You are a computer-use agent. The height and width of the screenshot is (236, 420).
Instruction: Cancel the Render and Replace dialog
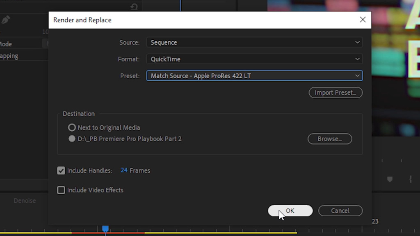point(340,211)
